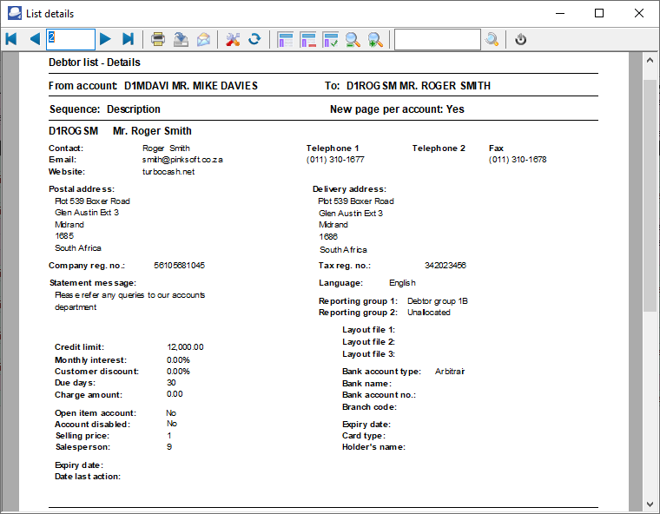
Task: Click the page number input field
Action: click(70, 39)
